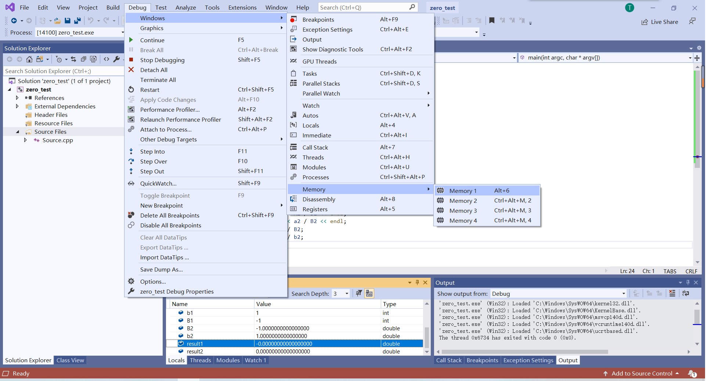Toggle word wrap in the Output window
Screen dimensions: 708x381
(686, 293)
